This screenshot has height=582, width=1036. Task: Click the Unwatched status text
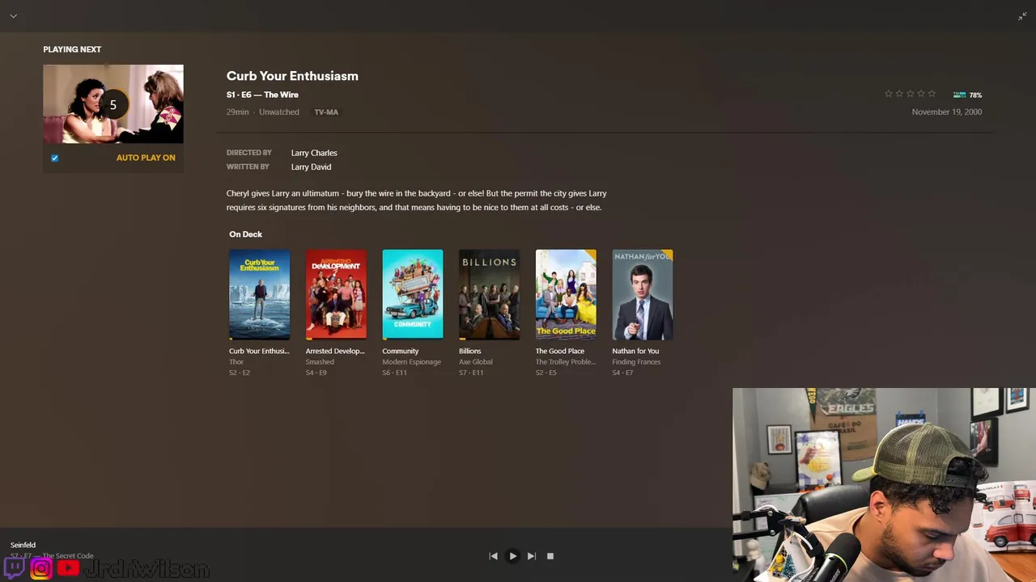click(279, 112)
